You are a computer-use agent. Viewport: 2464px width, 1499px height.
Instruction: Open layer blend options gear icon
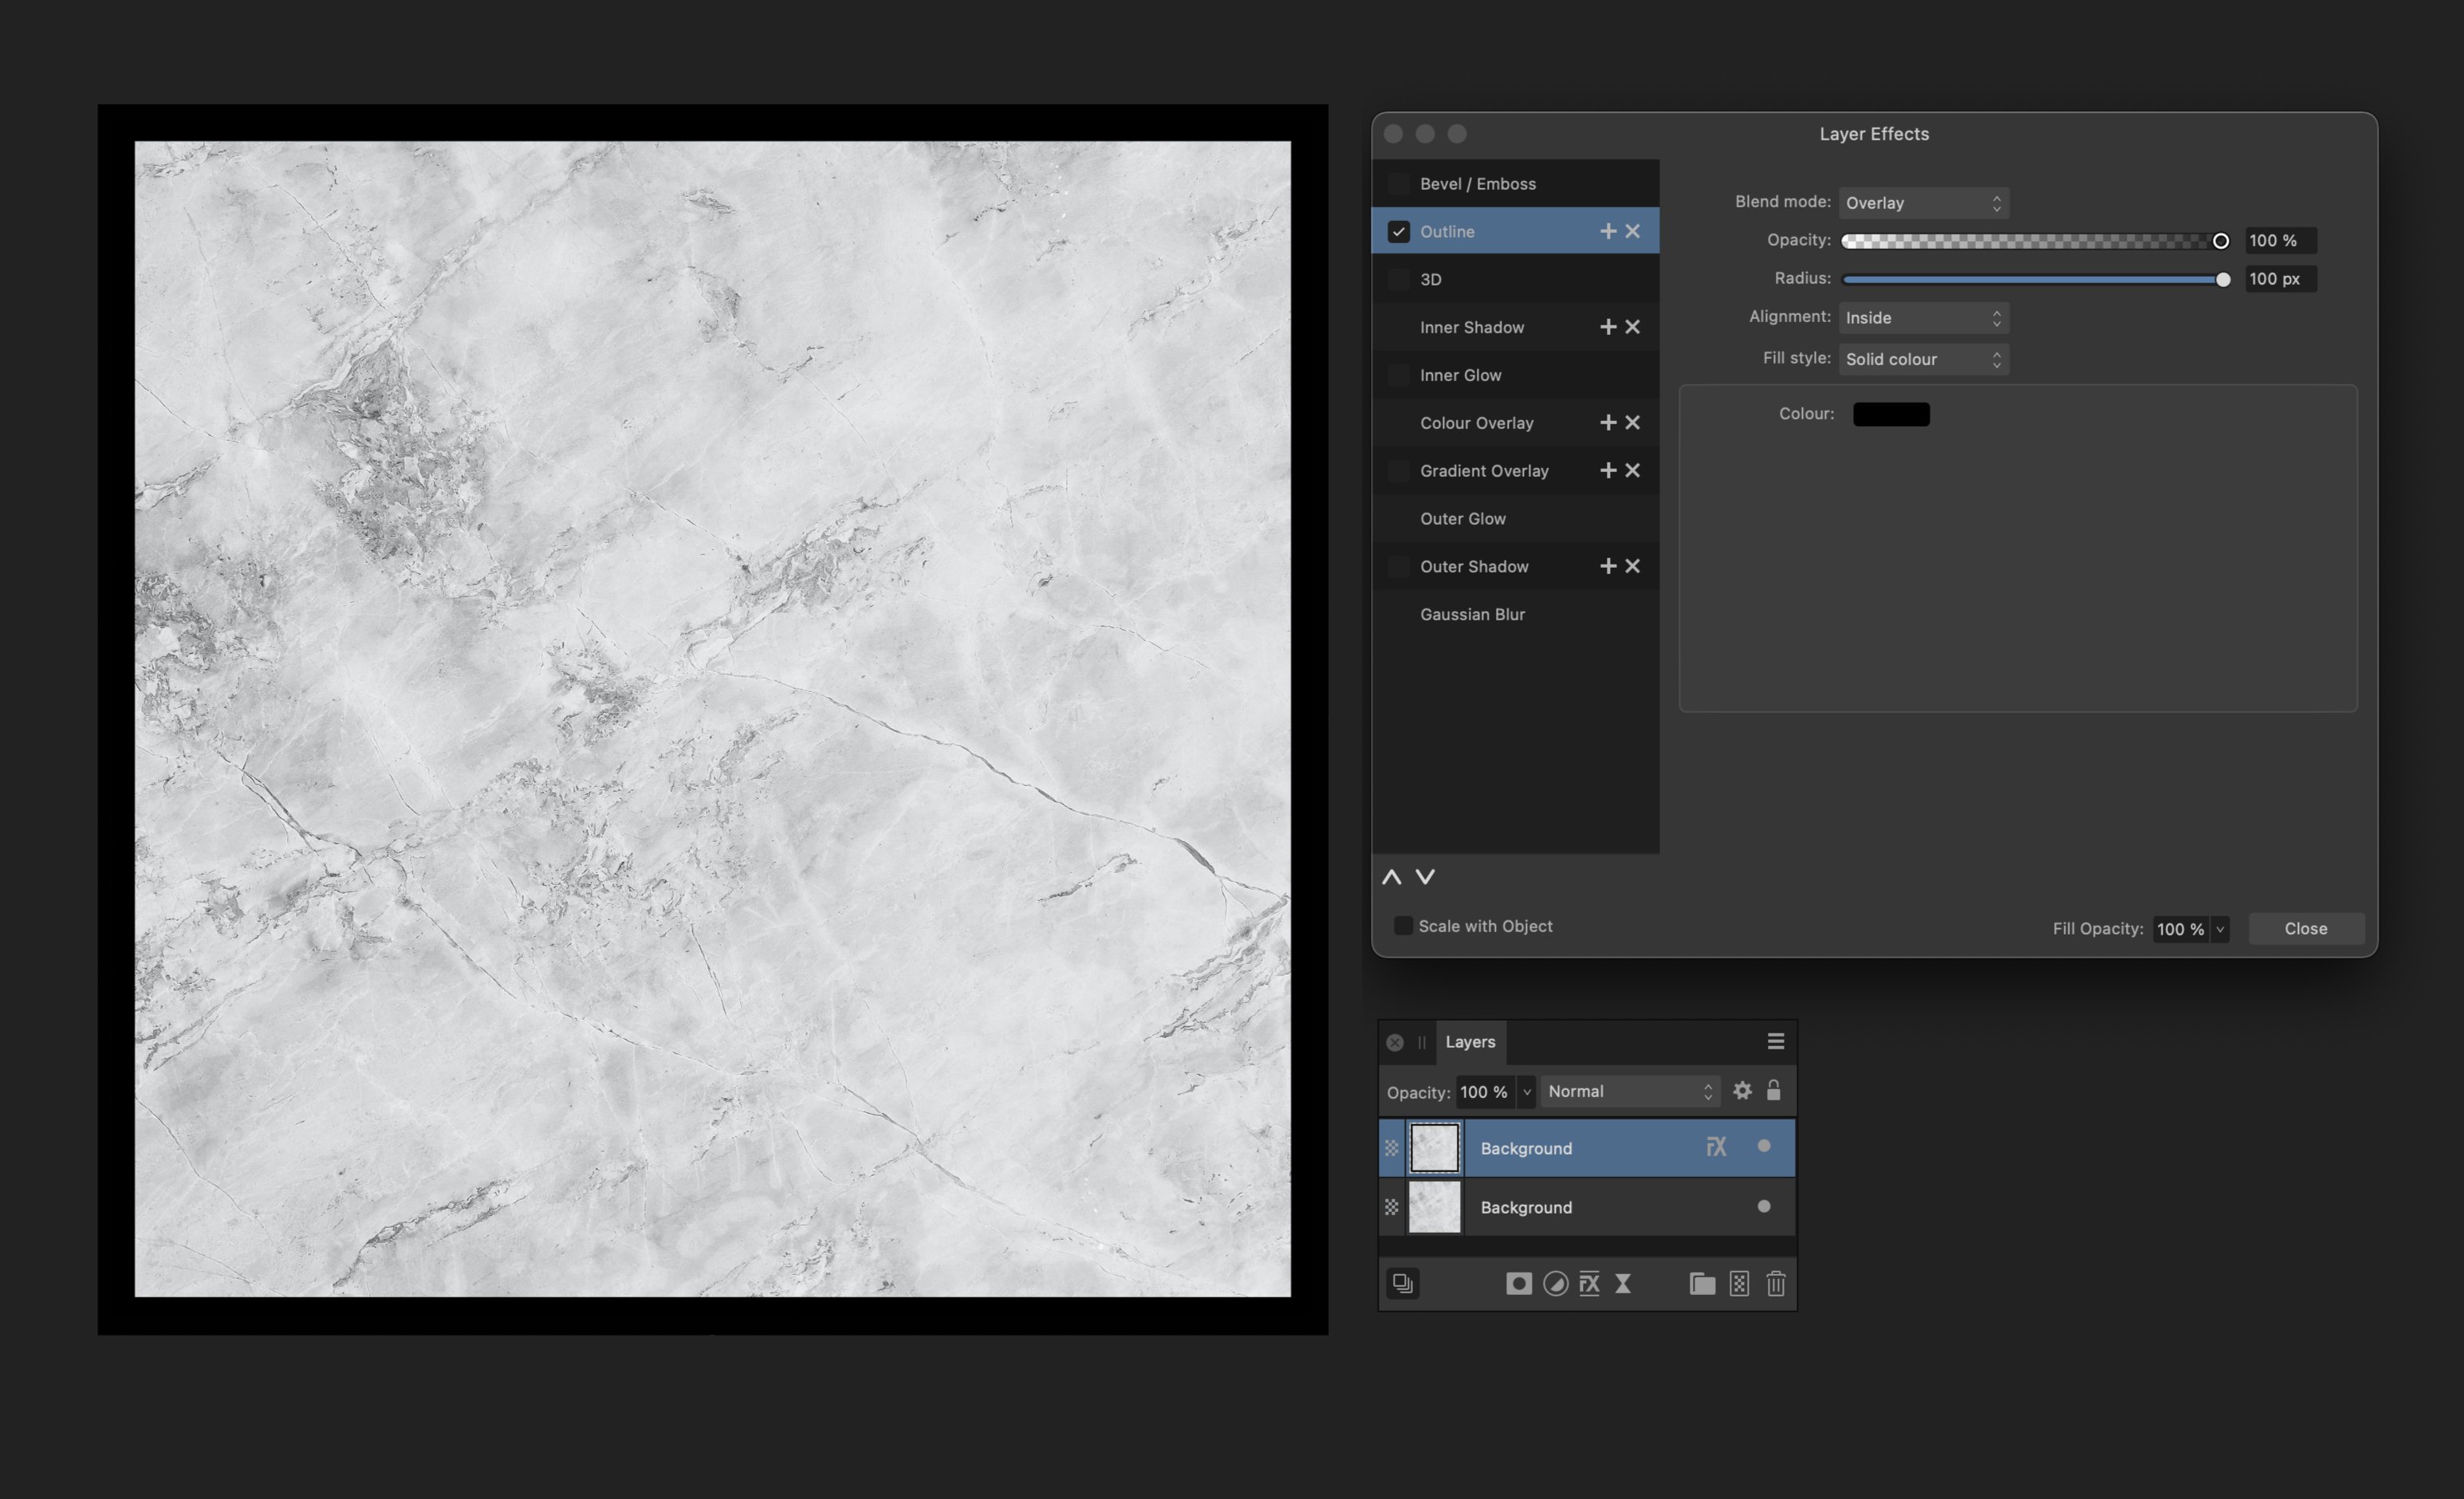[1742, 1091]
